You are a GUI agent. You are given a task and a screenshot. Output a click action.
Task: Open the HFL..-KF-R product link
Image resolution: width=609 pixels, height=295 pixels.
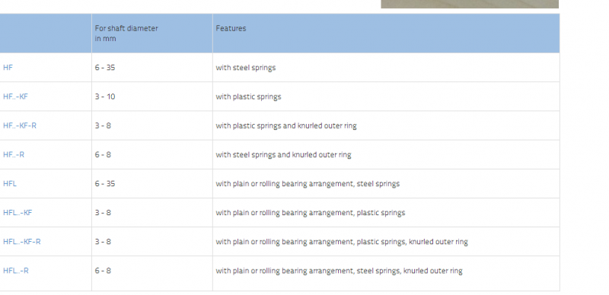[22, 242]
